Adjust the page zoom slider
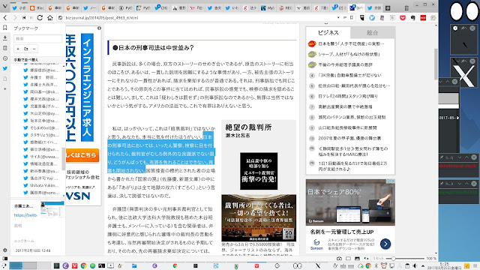The width and height of the screenshot is (480, 270). [406, 259]
